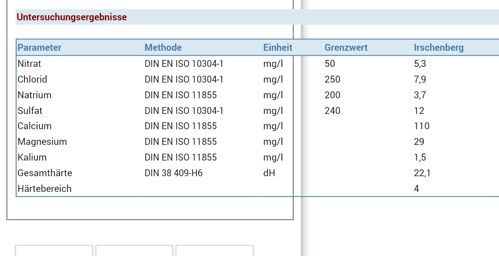Click the DIN 38 409-H6 method cell
The height and width of the screenshot is (256, 499).
tap(173, 173)
